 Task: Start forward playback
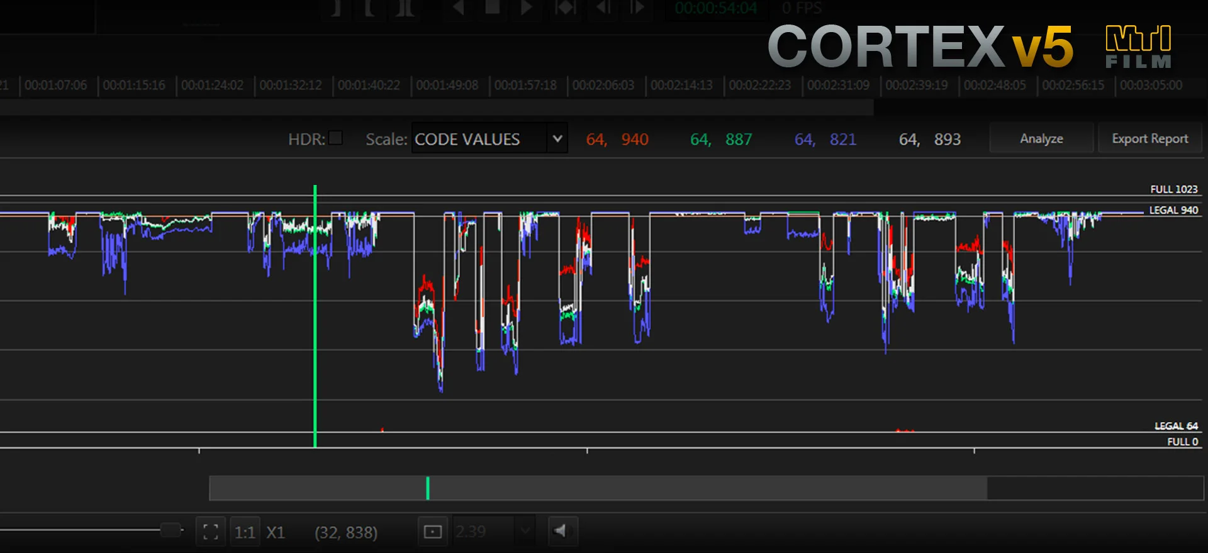pos(527,8)
